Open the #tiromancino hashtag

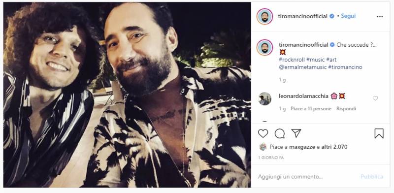[345, 67]
